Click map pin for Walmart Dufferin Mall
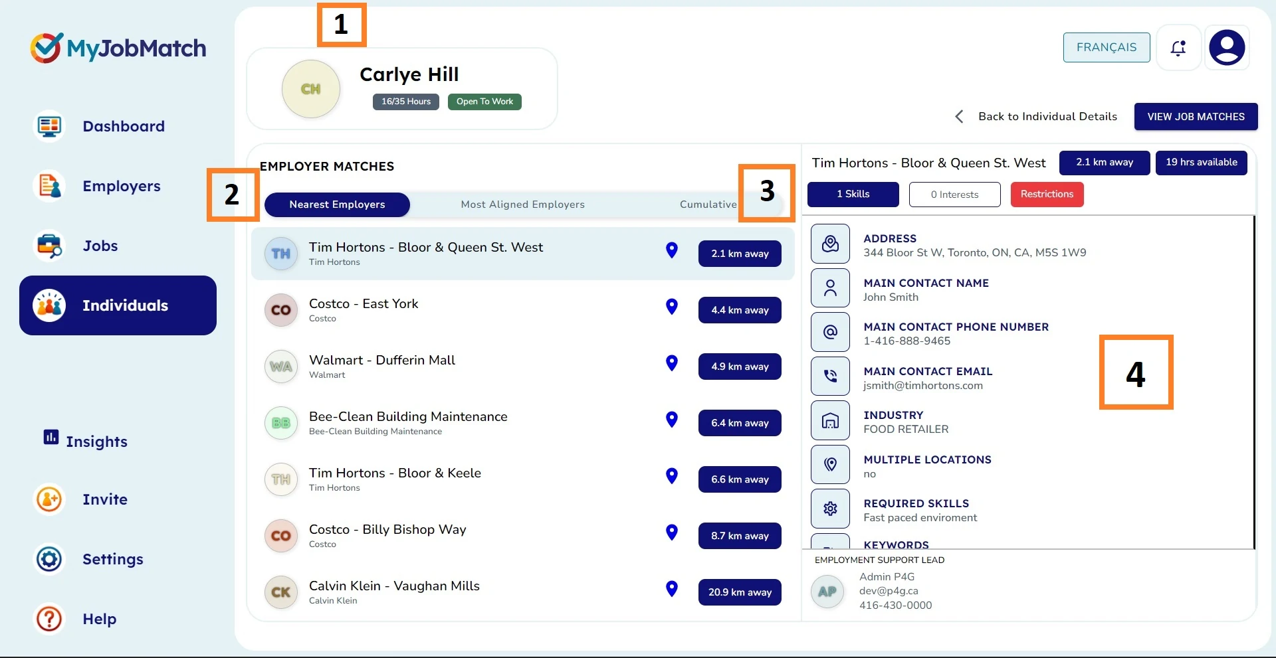The image size is (1276, 658). 672,363
